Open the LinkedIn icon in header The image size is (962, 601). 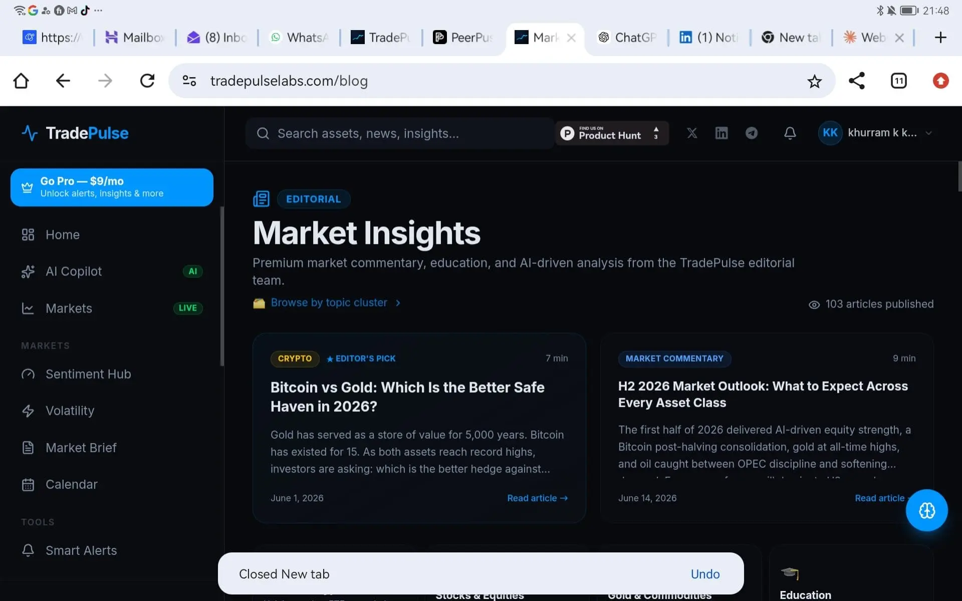(x=722, y=133)
